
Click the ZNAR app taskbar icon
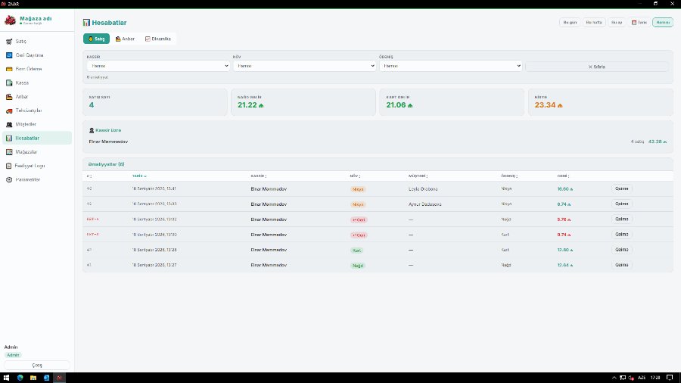point(60,378)
